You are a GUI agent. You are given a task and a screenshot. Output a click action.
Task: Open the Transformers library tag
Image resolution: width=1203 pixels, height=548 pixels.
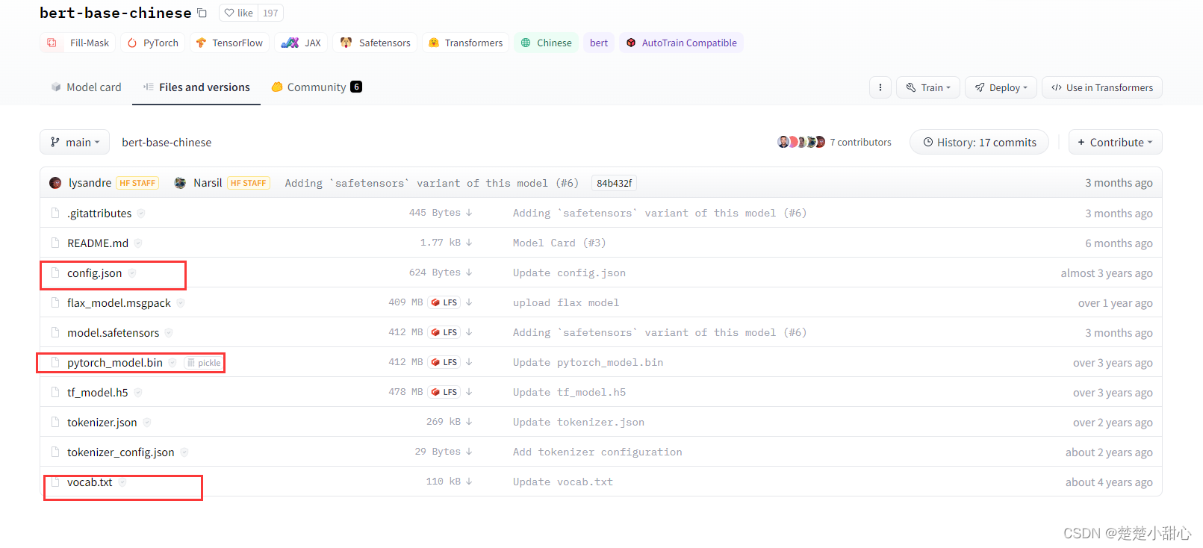pos(466,43)
